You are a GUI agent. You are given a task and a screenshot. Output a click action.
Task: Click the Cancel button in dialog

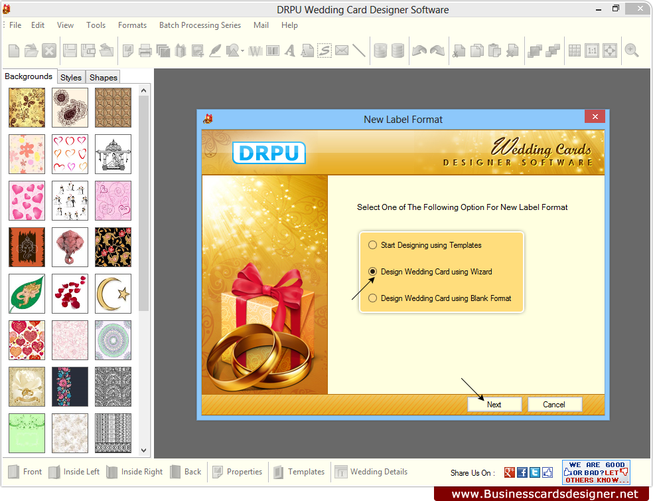coord(554,404)
